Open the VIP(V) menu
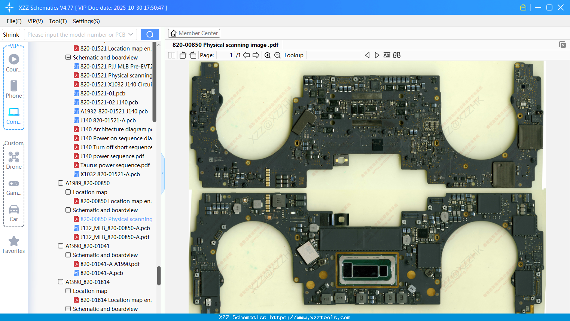Viewport: 570px width, 321px height. pyautogui.click(x=35, y=21)
